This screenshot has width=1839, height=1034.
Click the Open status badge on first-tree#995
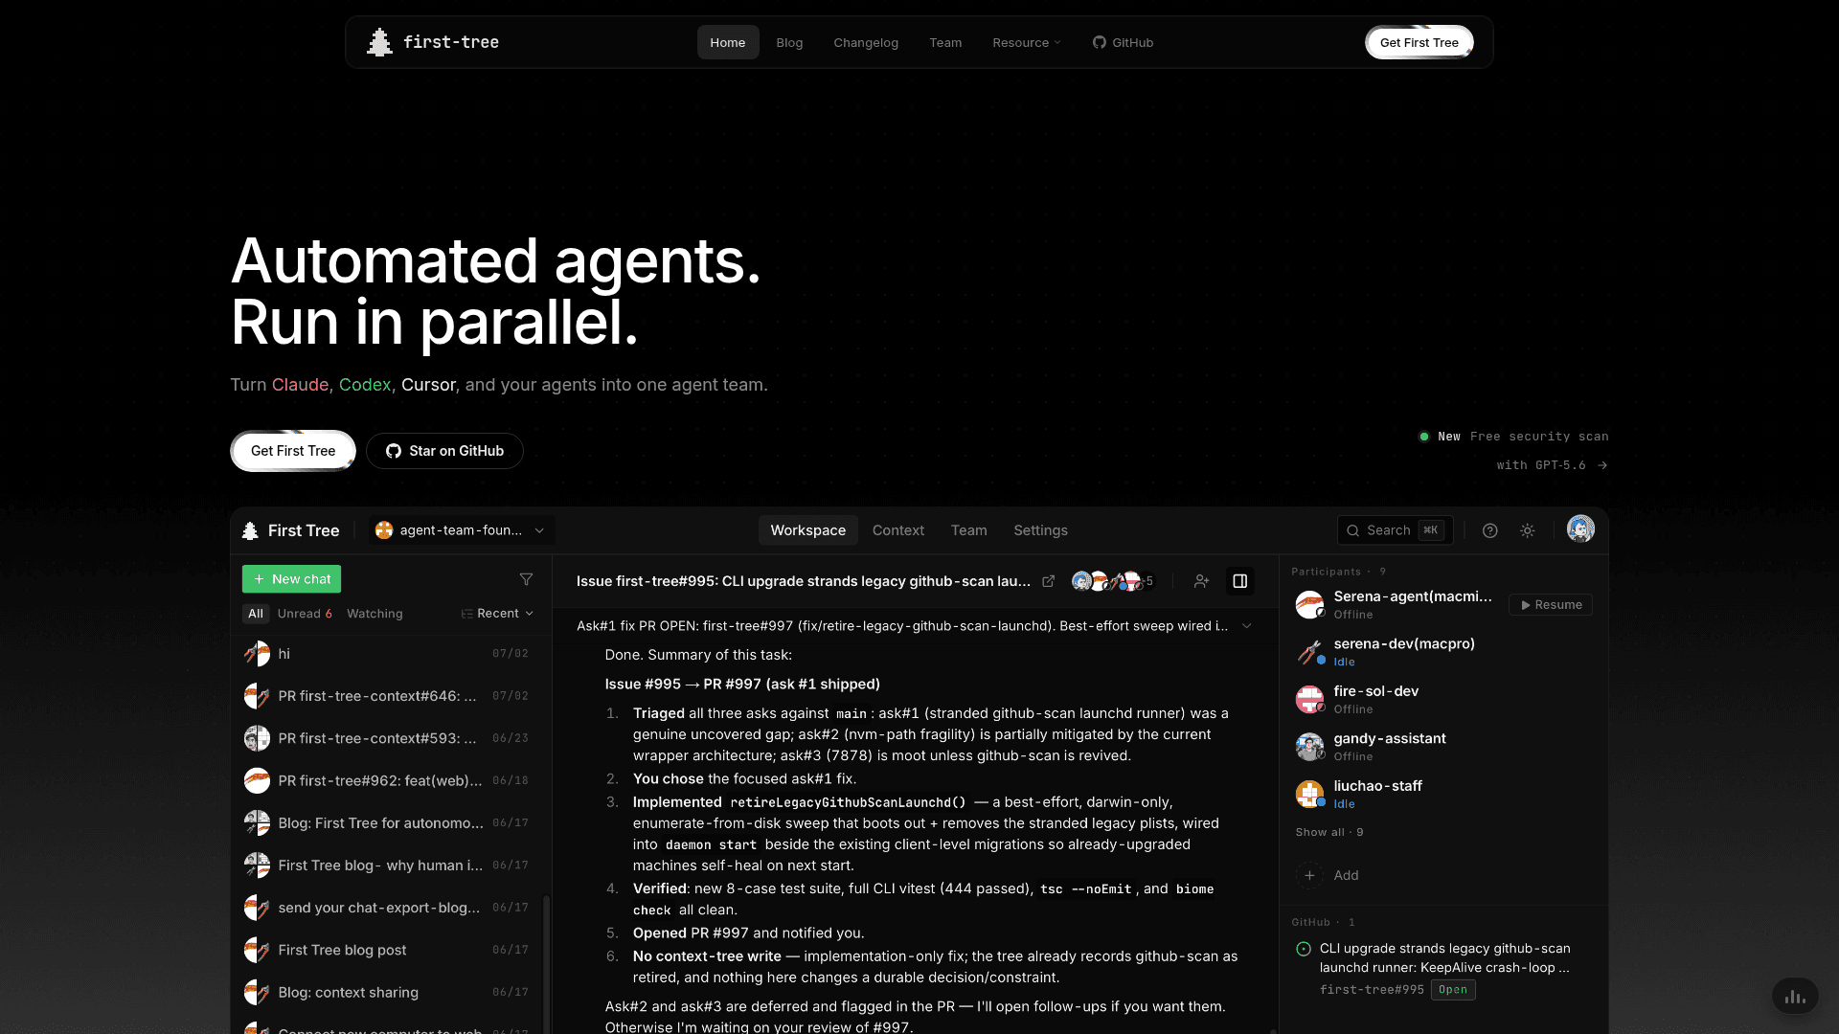click(x=1453, y=990)
